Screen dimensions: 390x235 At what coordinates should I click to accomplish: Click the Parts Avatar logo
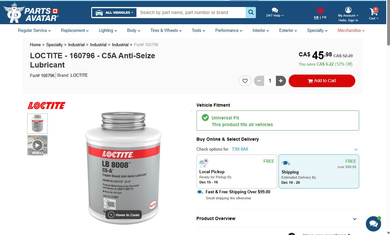(x=31, y=12)
